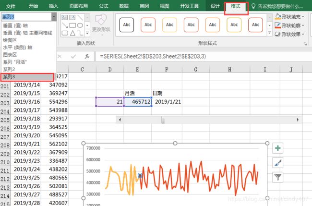Choose 水平 (类别) 轴 in element list

28,48
